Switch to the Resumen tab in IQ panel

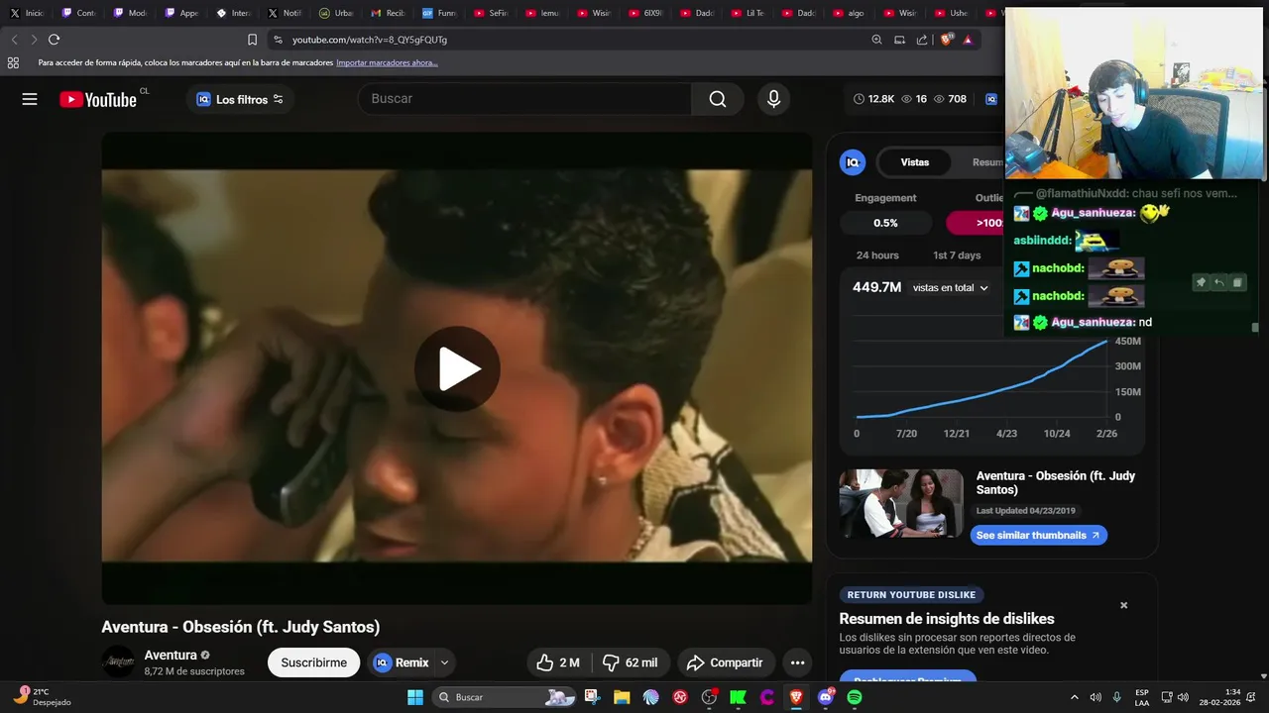pos(986,162)
